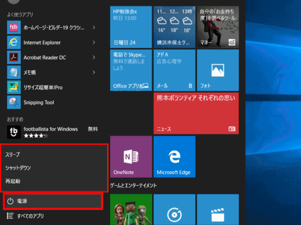Open メモ帳 notepad icon
This screenshot has height=225, width=301.
click(14, 73)
